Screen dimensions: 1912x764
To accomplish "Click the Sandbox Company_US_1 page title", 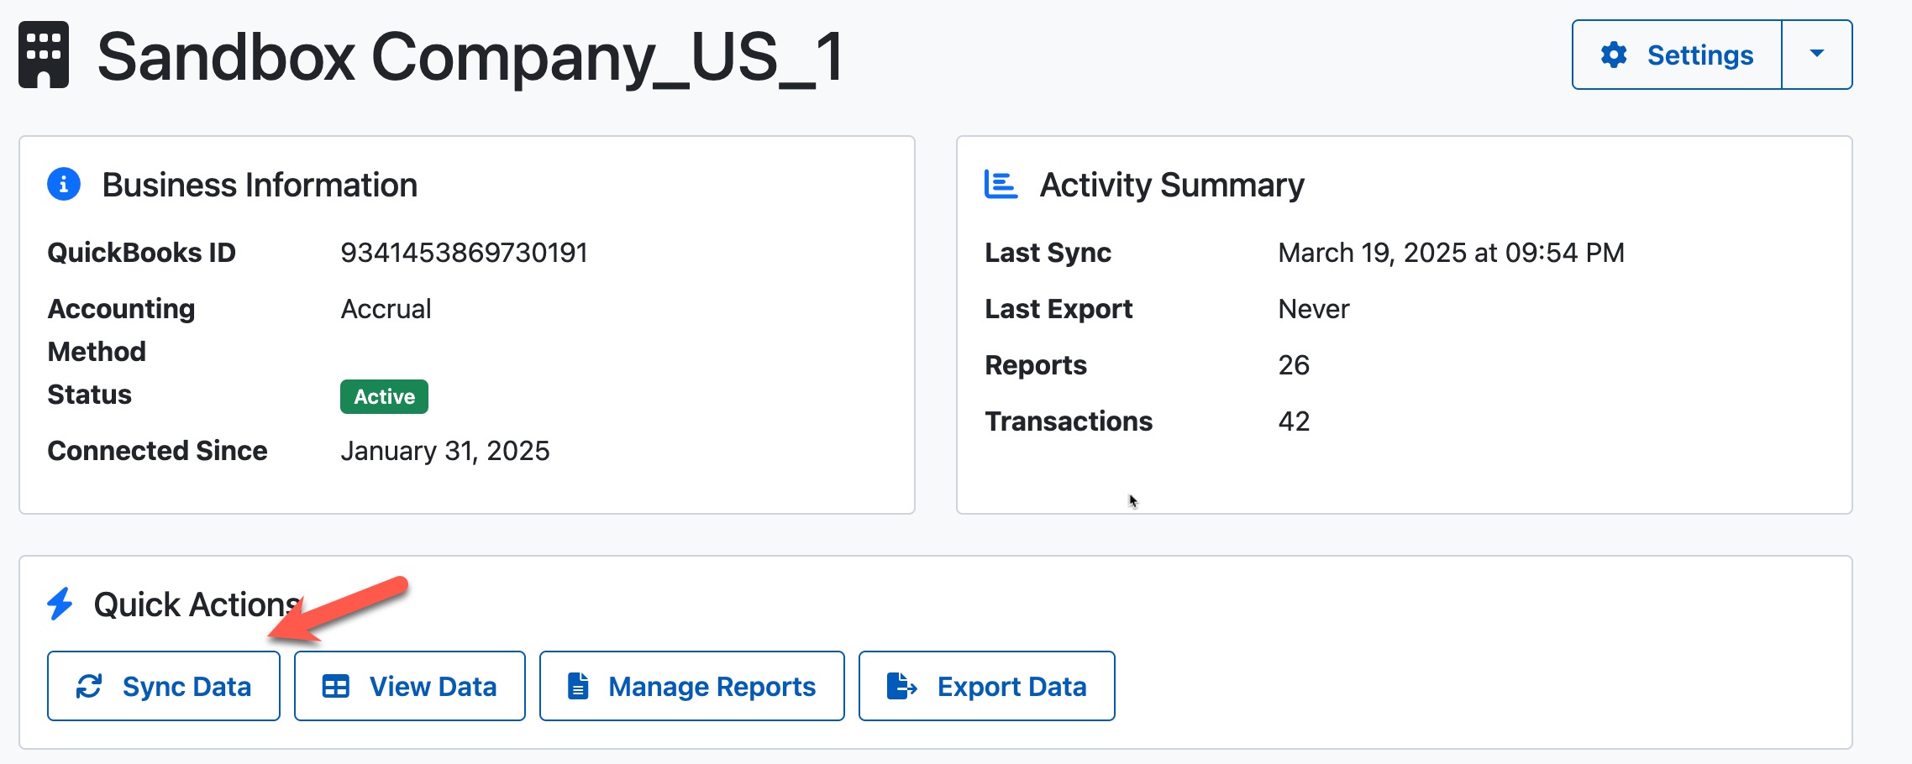I will click(x=470, y=56).
